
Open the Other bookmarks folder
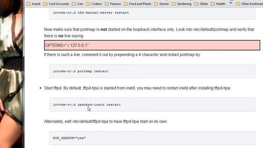coord(249,4)
